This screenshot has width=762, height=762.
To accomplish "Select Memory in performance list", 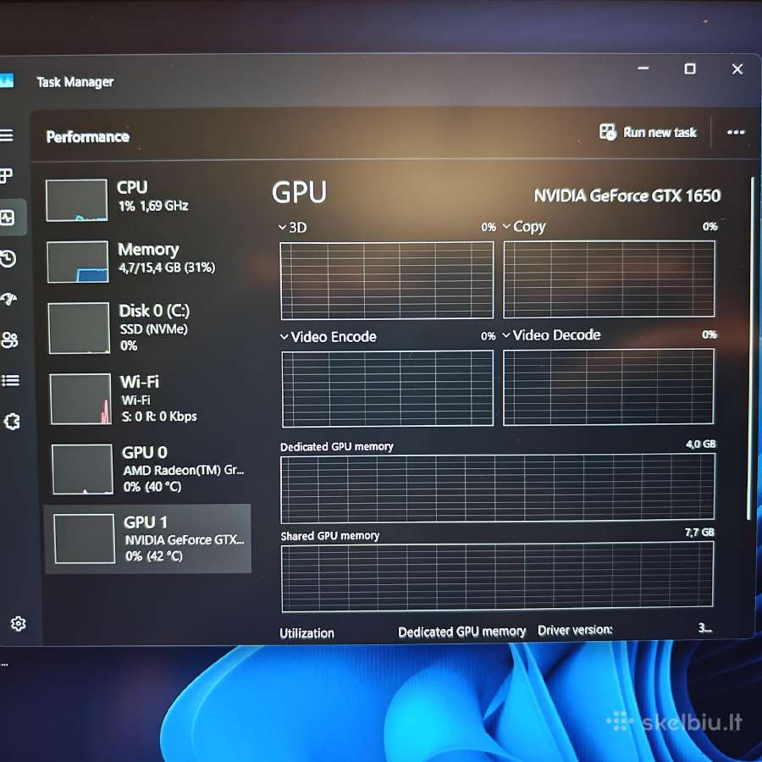I will [148, 262].
